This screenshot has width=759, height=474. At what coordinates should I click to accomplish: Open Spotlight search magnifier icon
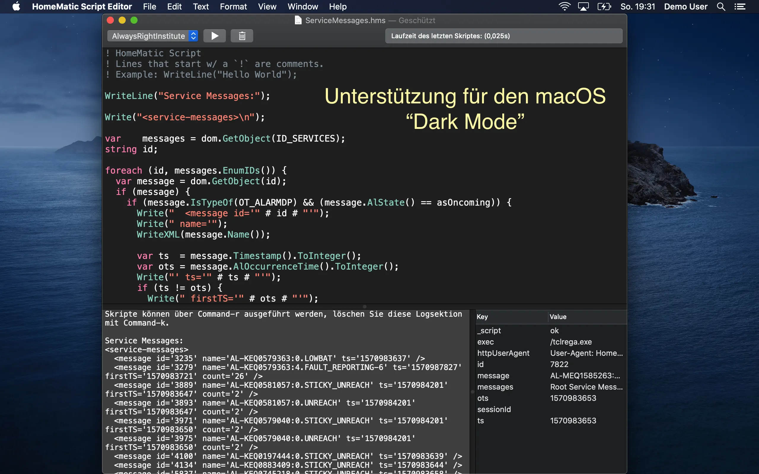(x=721, y=7)
